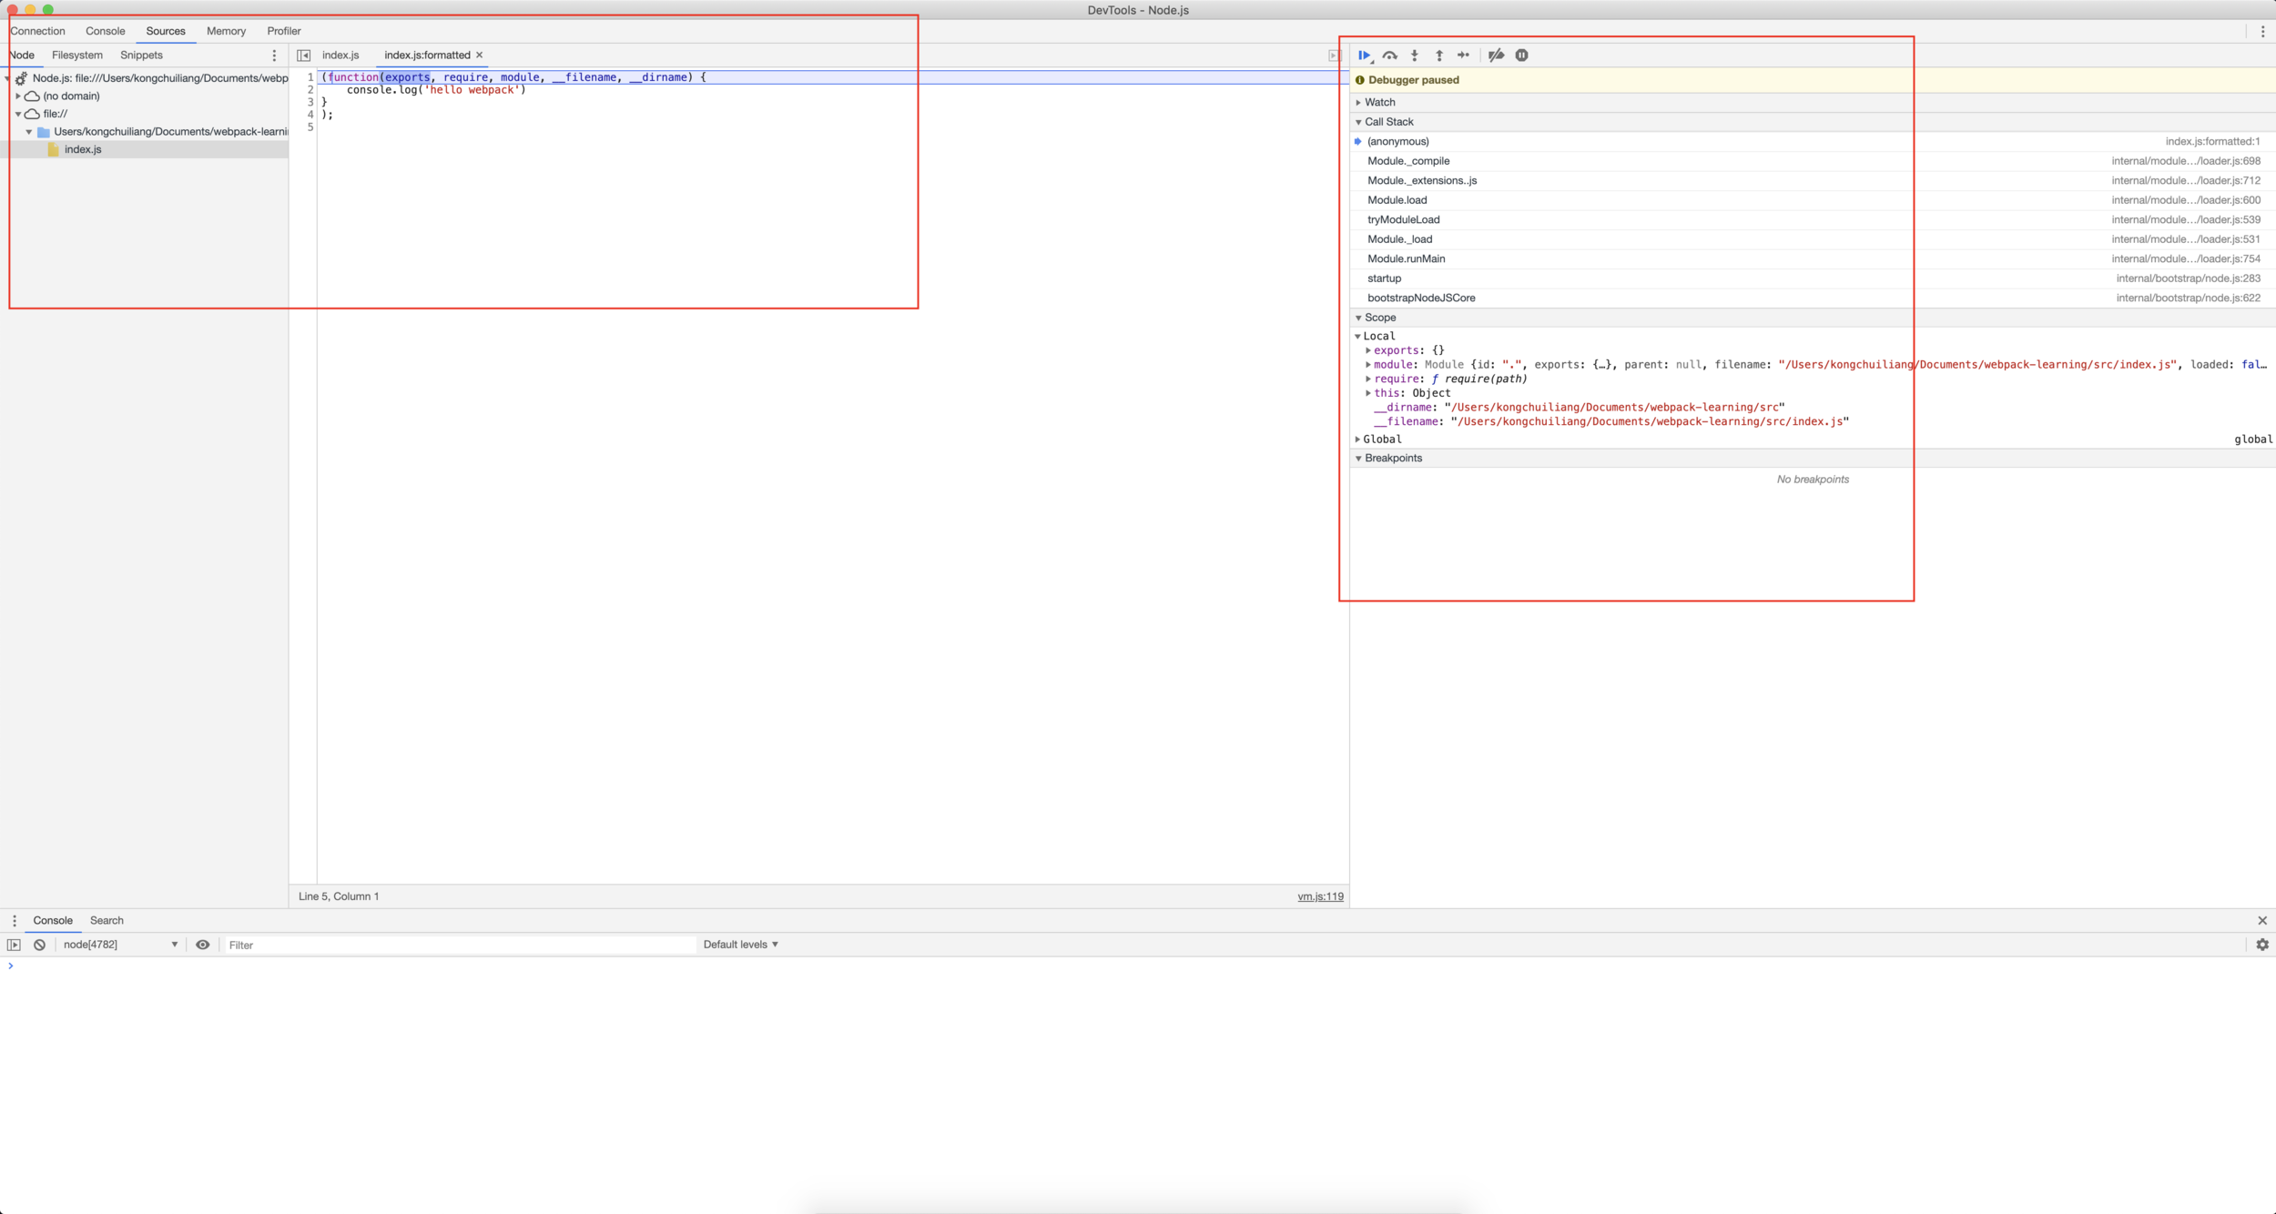Click the console Filter input field

pos(460,945)
